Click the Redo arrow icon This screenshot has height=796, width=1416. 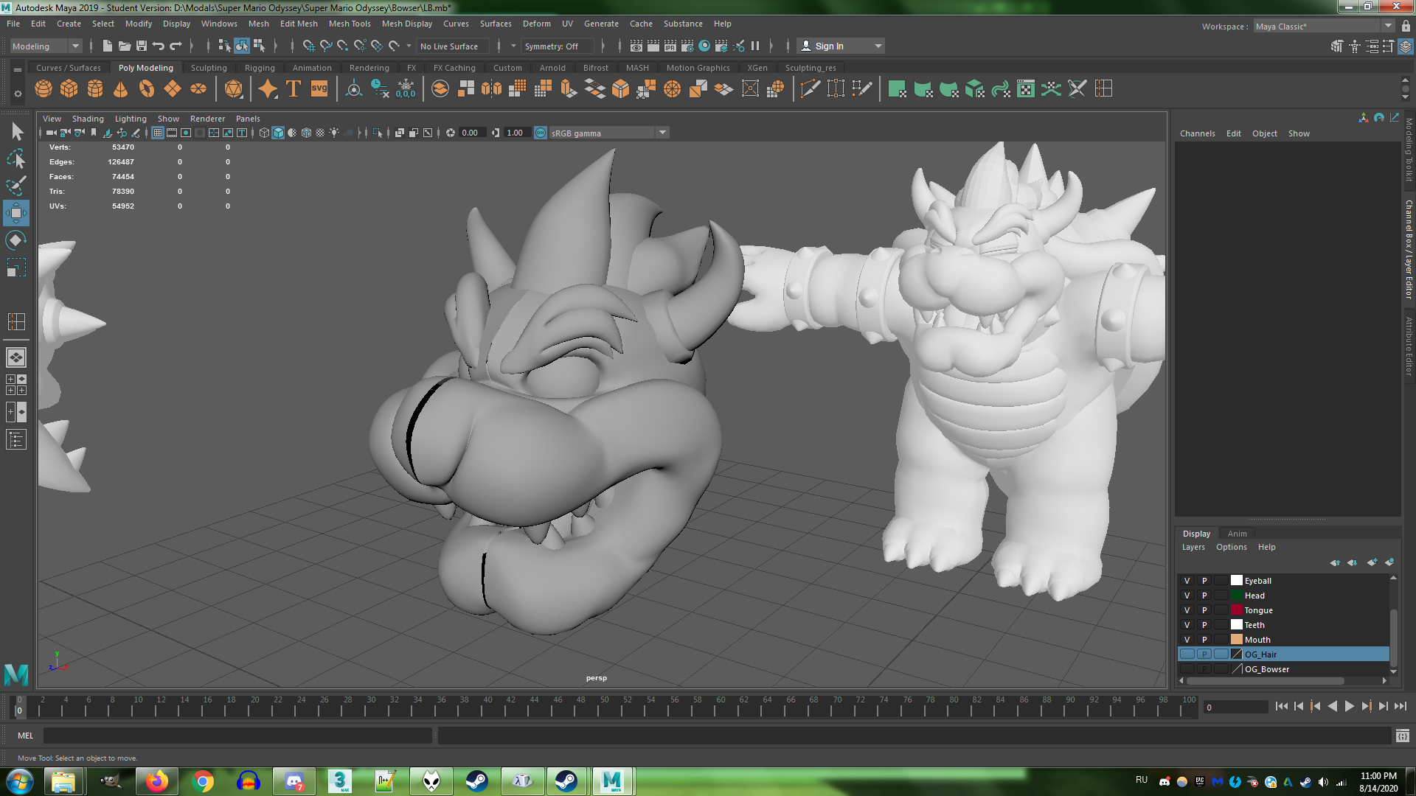[176, 46]
